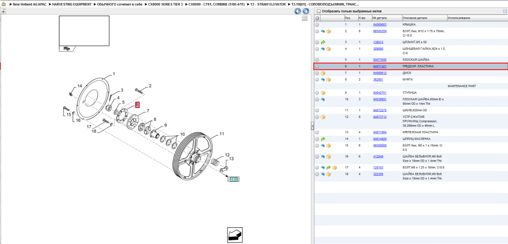
Task: Open part number 84069803 link
Action: [x=379, y=24]
